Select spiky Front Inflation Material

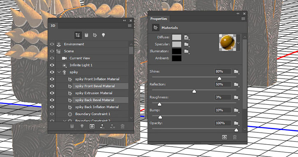click(x=97, y=79)
